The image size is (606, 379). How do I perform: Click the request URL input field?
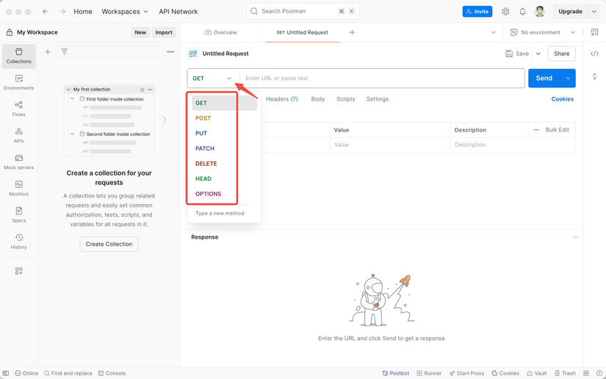point(382,78)
